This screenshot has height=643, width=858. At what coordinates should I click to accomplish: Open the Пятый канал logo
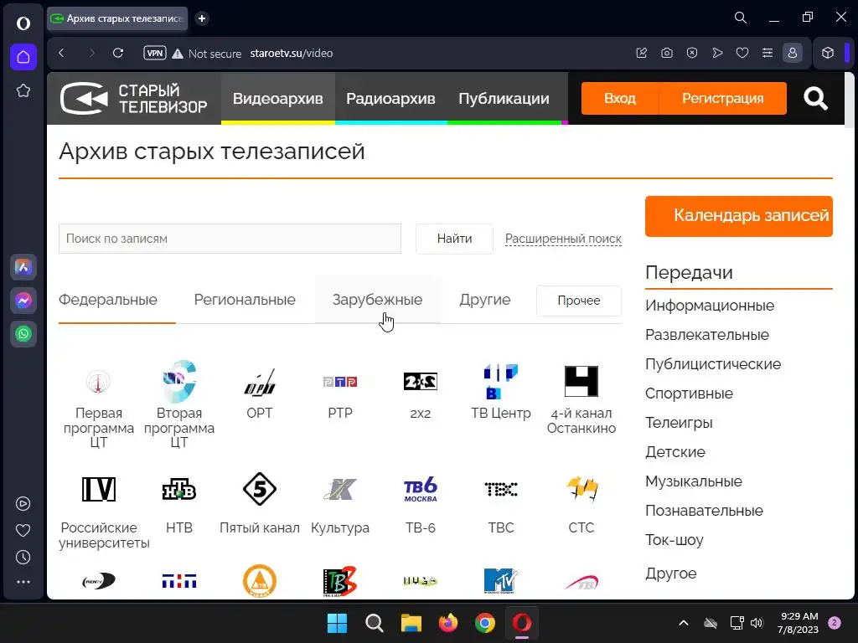tap(260, 489)
